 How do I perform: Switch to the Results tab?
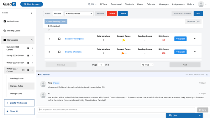57,14
